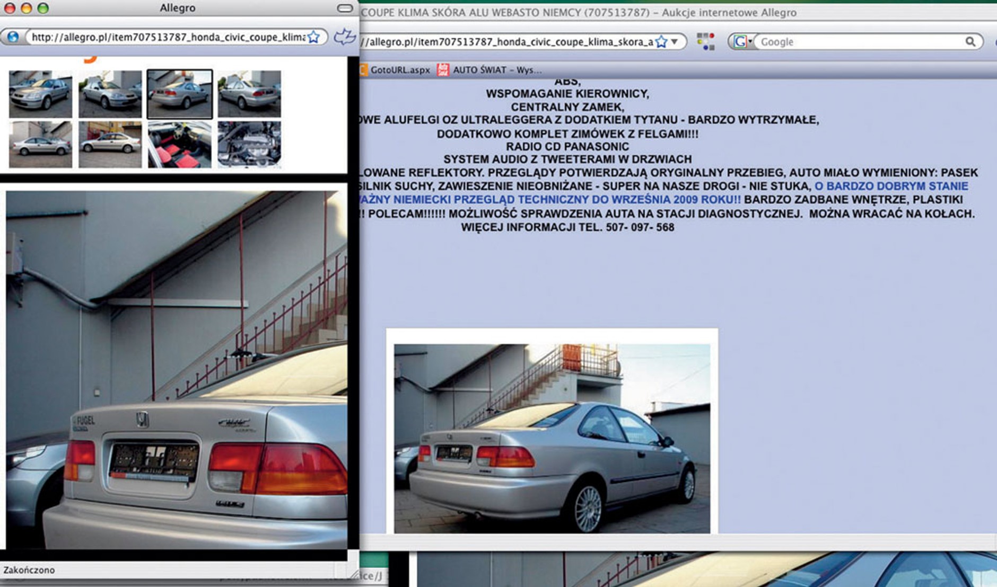This screenshot has width=997, height=587.
Task: Select the first car thumbnail in the top row
Action: coord(41,94)
